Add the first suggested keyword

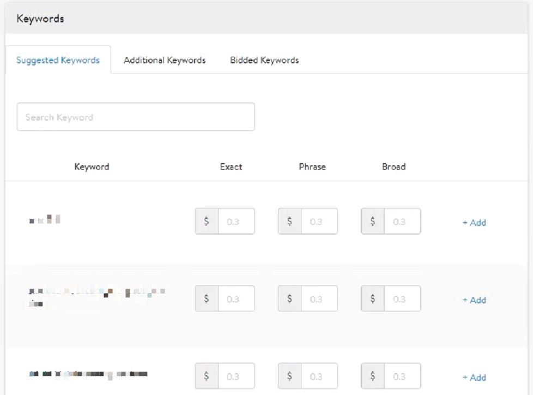pos(474,223)
